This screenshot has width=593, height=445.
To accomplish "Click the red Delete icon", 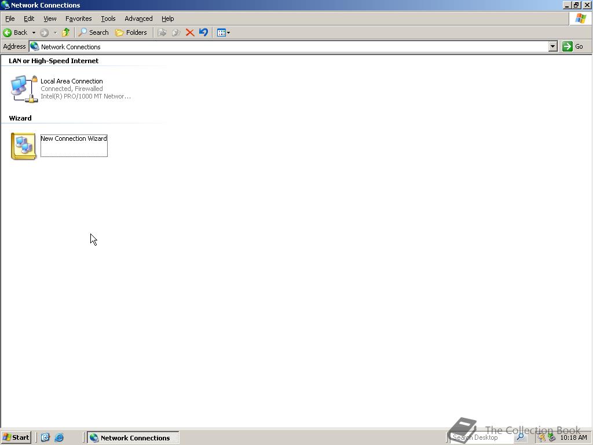I will tap(190, 32).
